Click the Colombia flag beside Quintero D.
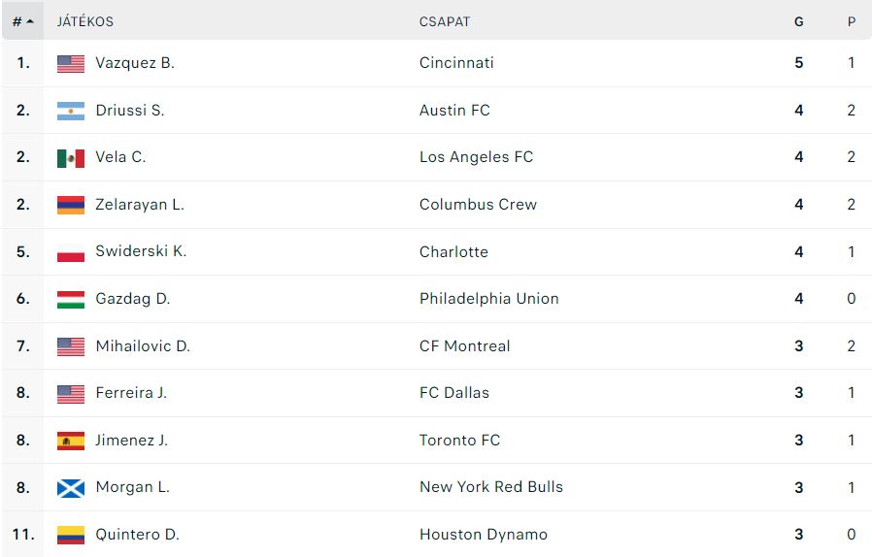 click(x=71, y=536)
